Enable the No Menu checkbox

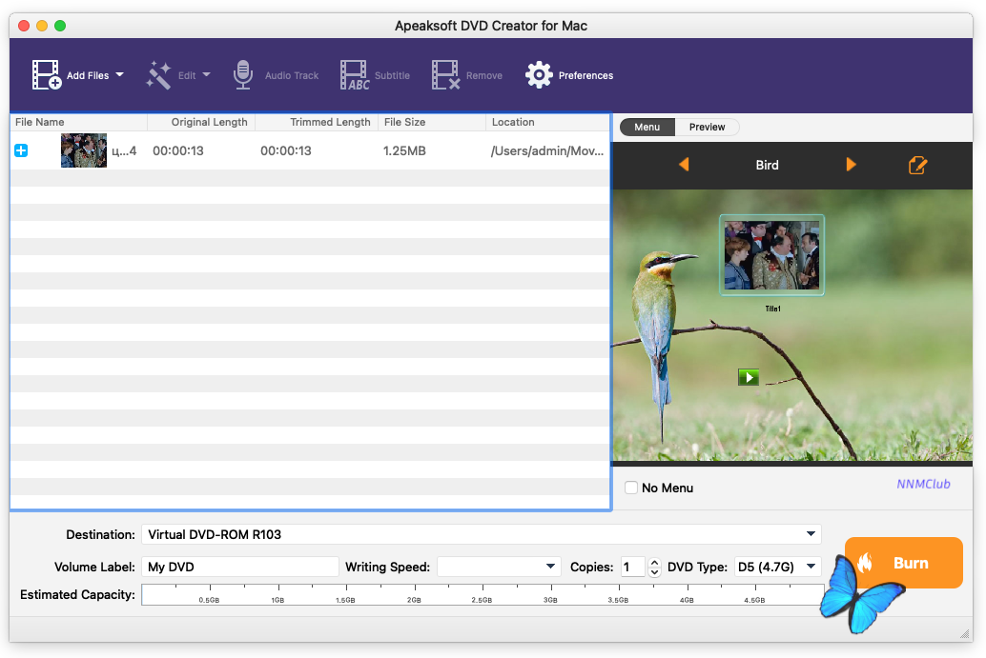[x=631, y=488]
